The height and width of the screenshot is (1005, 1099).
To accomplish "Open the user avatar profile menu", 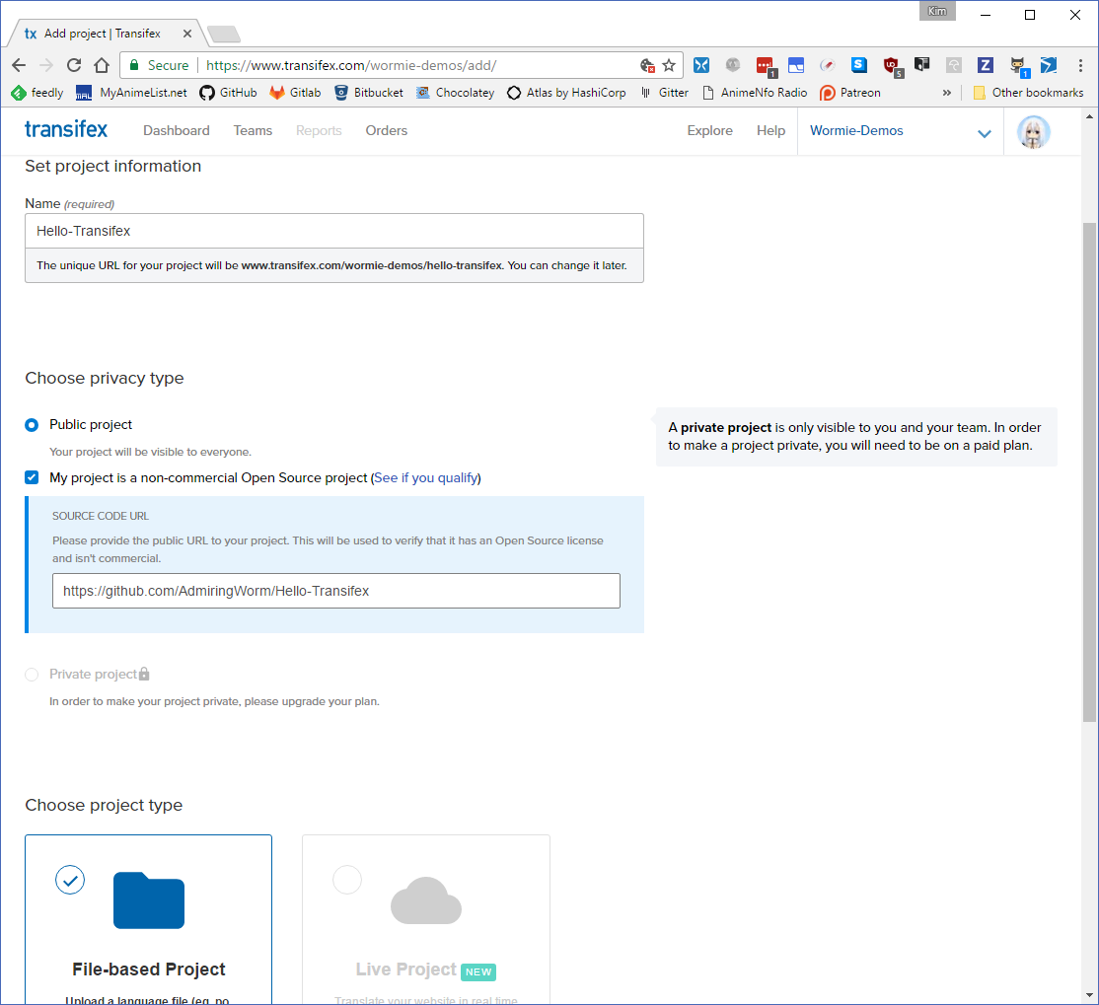I will (1033, 132).
